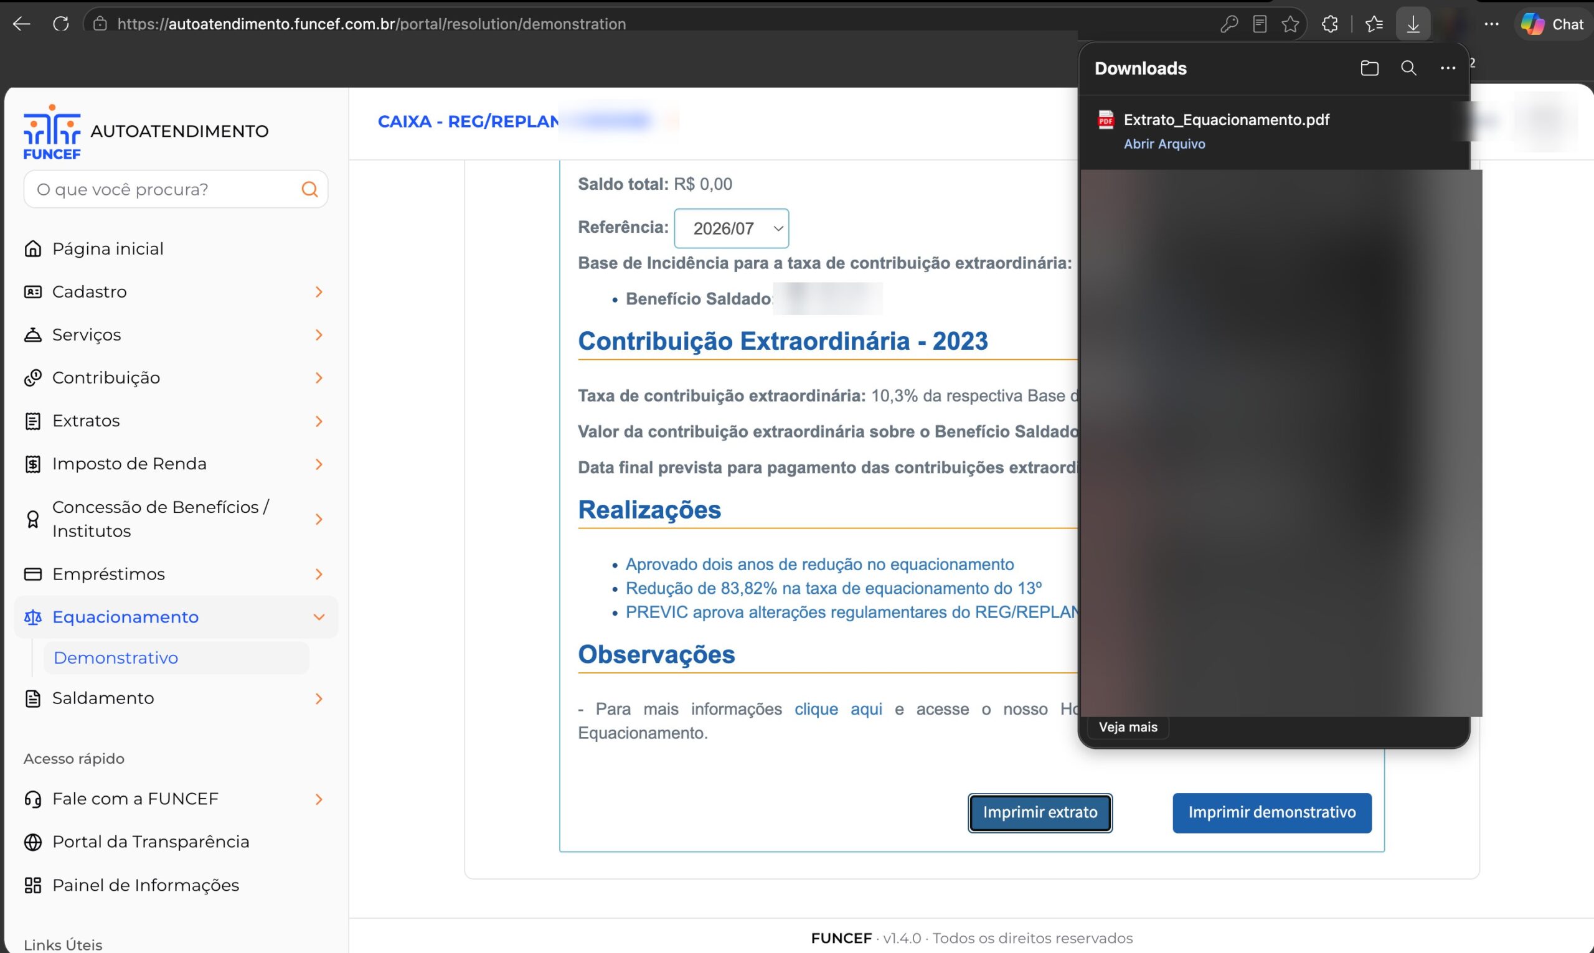
Task: Click the Empréstimos card icon
Action: tap(33, 574)
